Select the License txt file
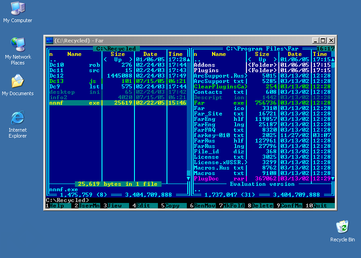361x258 pixels. 262,157
